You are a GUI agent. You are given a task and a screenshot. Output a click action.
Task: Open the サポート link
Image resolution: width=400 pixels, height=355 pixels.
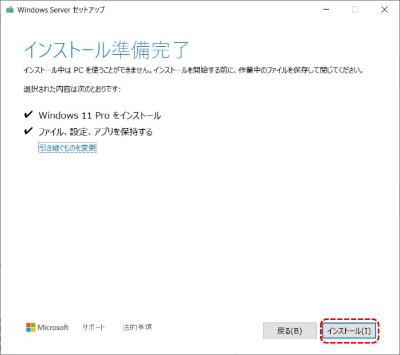click(x=94, y=327)
